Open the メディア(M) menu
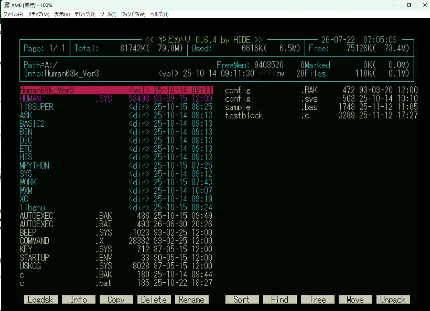 (39, 14)
